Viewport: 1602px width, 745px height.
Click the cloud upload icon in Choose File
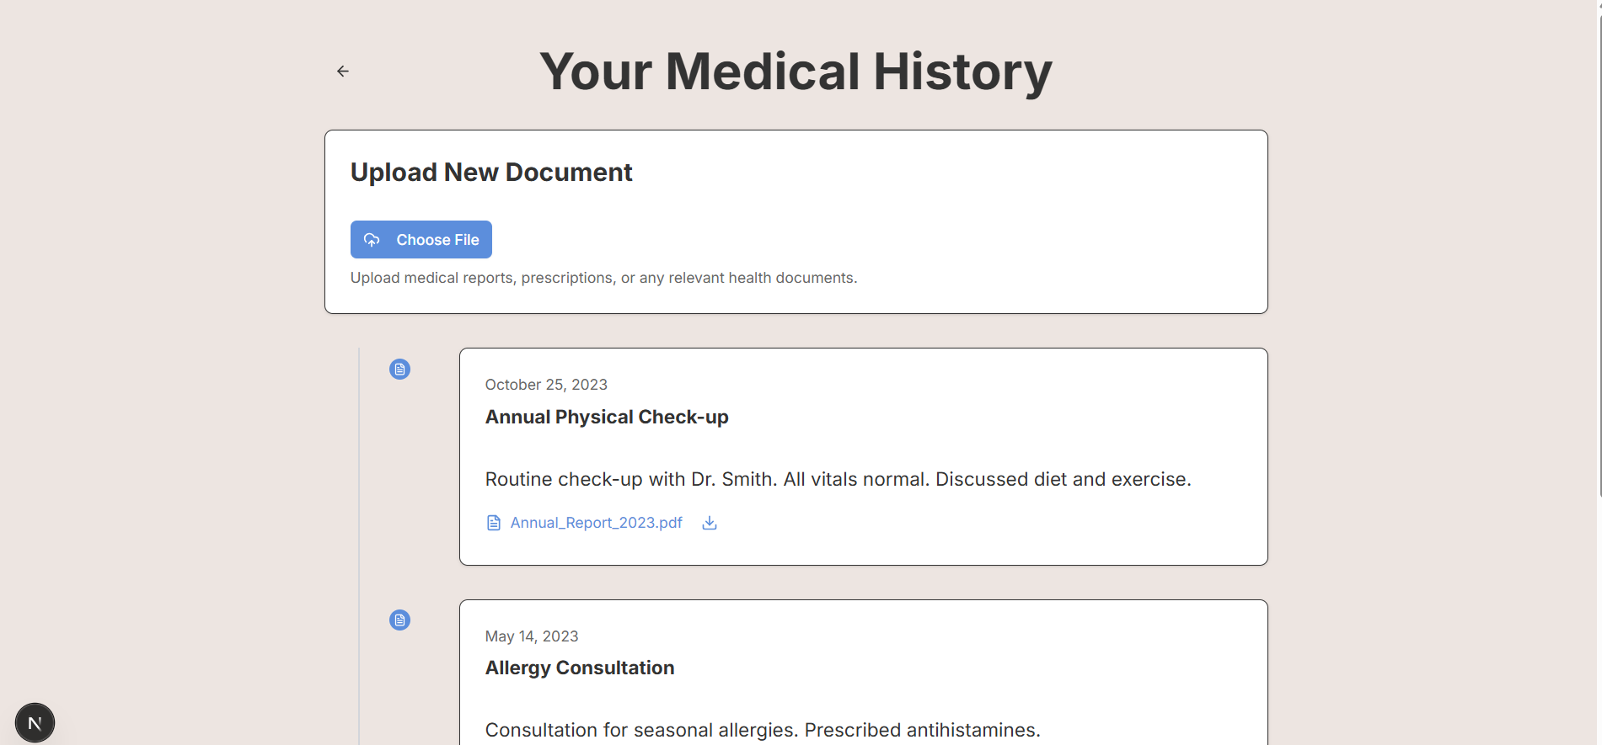coord(372,240)
